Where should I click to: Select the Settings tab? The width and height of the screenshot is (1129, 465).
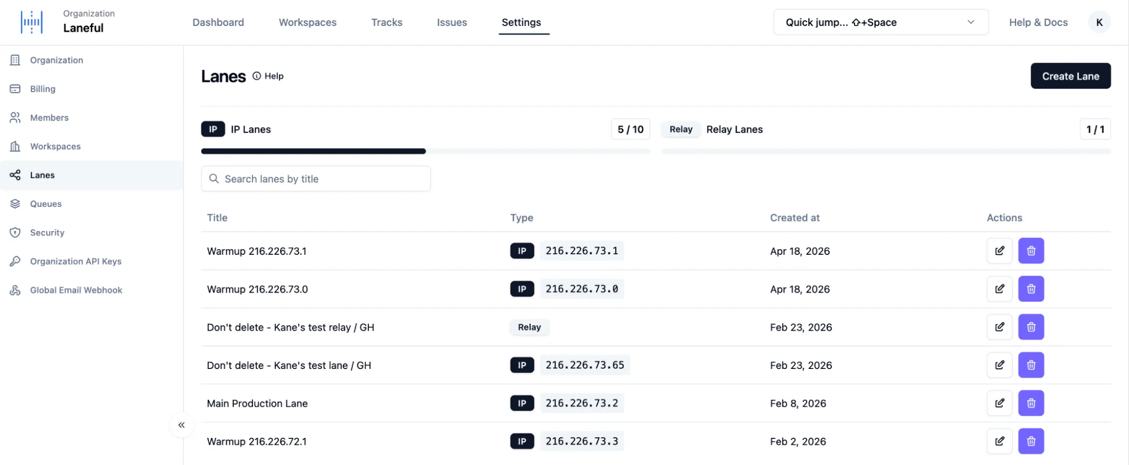tap(521, 23)
